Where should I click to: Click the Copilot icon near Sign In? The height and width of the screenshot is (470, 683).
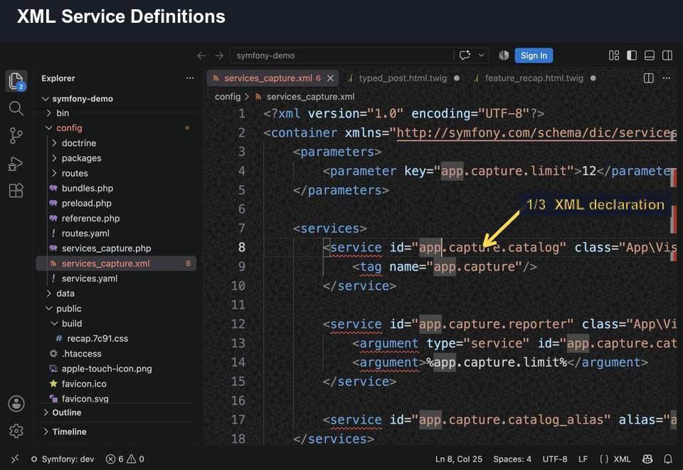tap(504, 56)
